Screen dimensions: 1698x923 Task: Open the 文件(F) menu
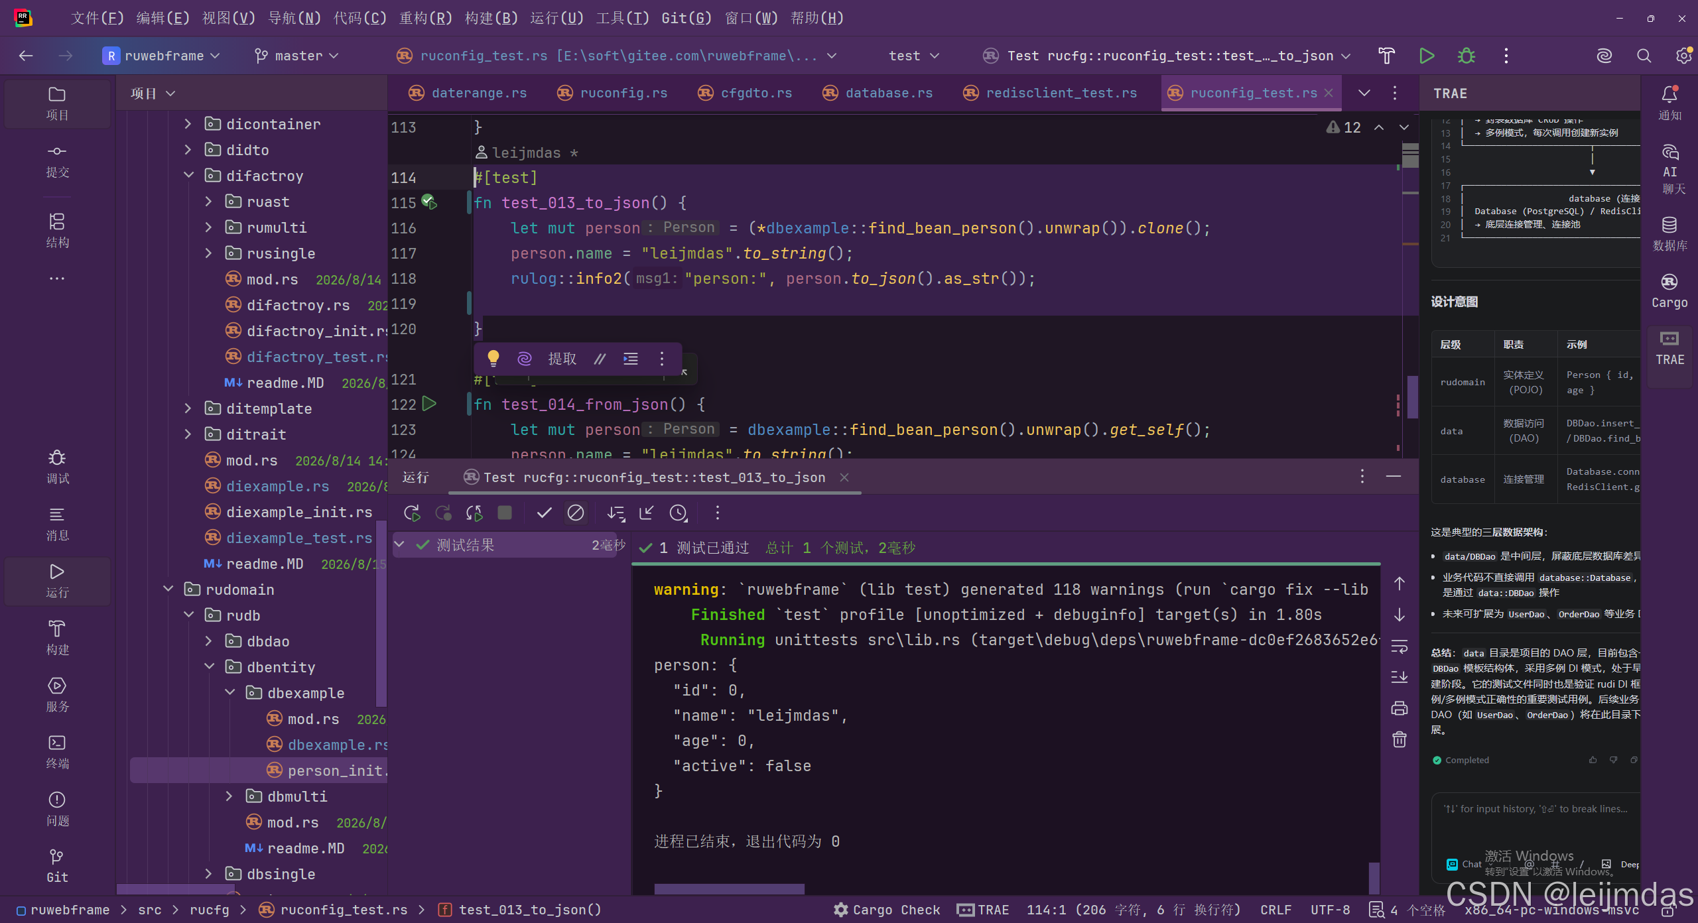coord(97,18)
